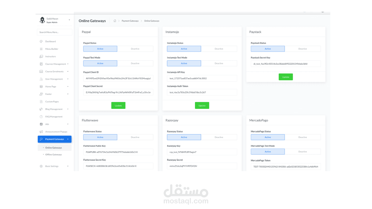This screenshot has width=372, height=209.
Task: Set MercadoPago Test Mode to Deactive
Action: (303, 152)
